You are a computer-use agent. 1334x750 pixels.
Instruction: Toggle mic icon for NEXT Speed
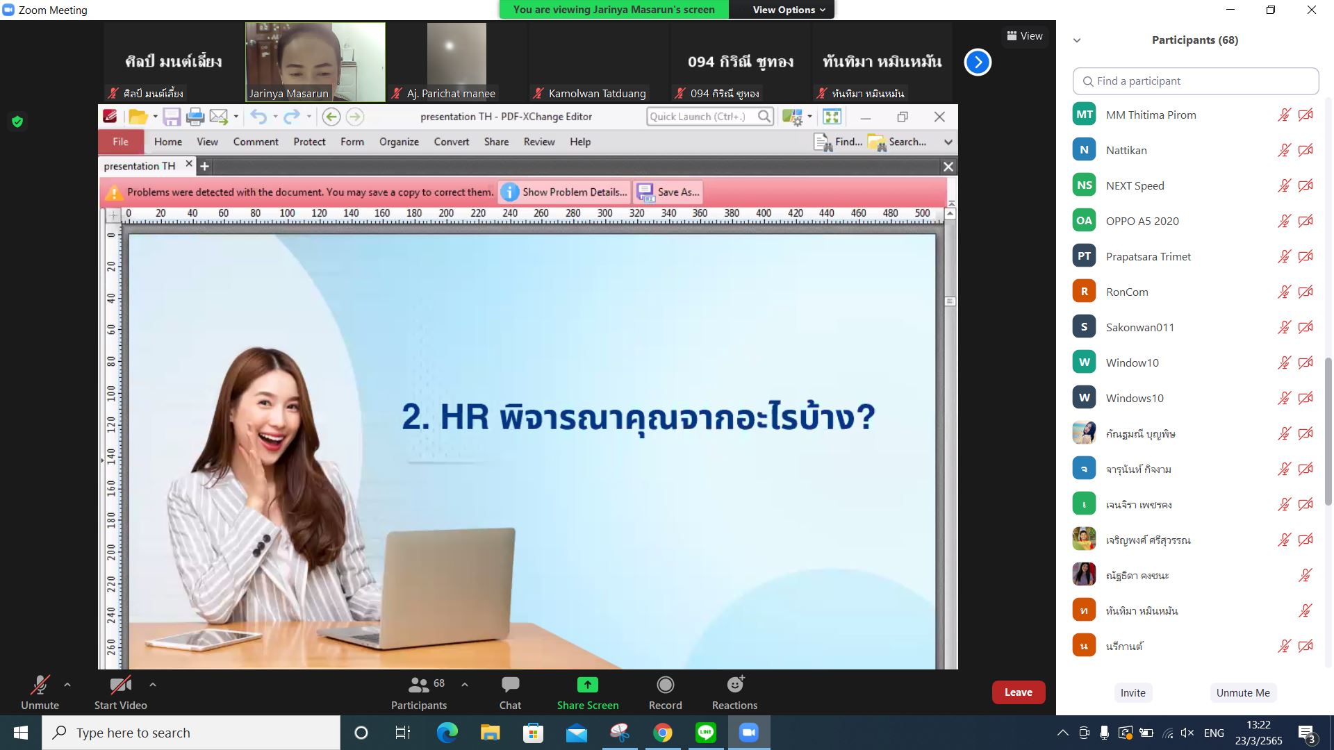point(1284,185)
